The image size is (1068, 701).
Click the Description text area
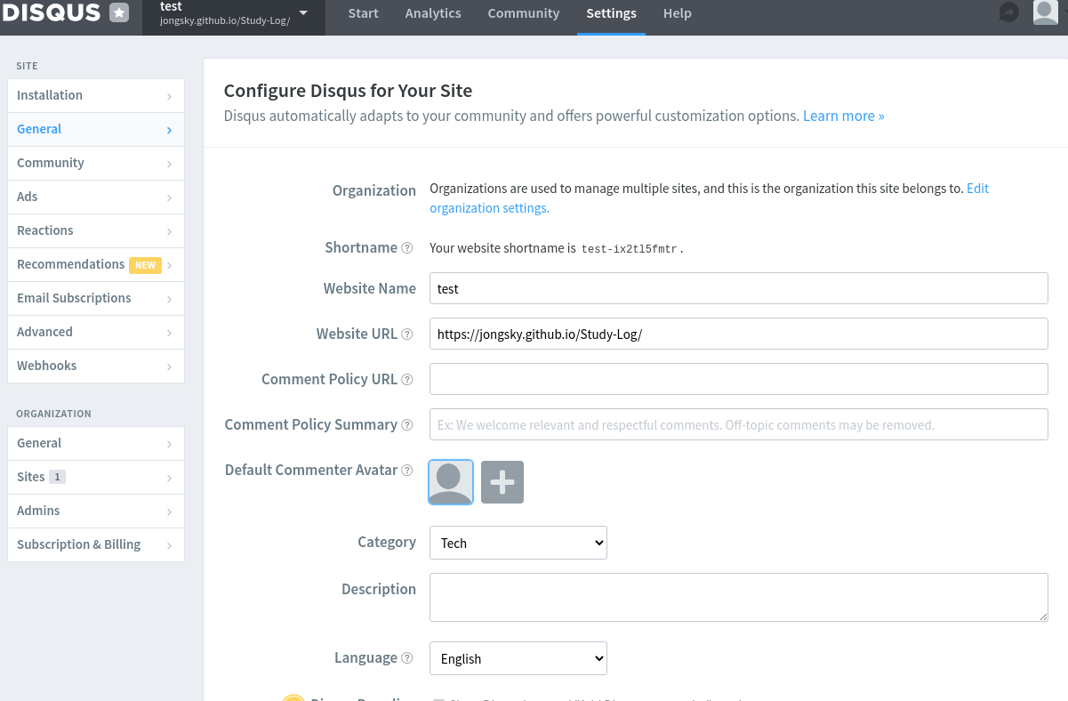(739, 597)
